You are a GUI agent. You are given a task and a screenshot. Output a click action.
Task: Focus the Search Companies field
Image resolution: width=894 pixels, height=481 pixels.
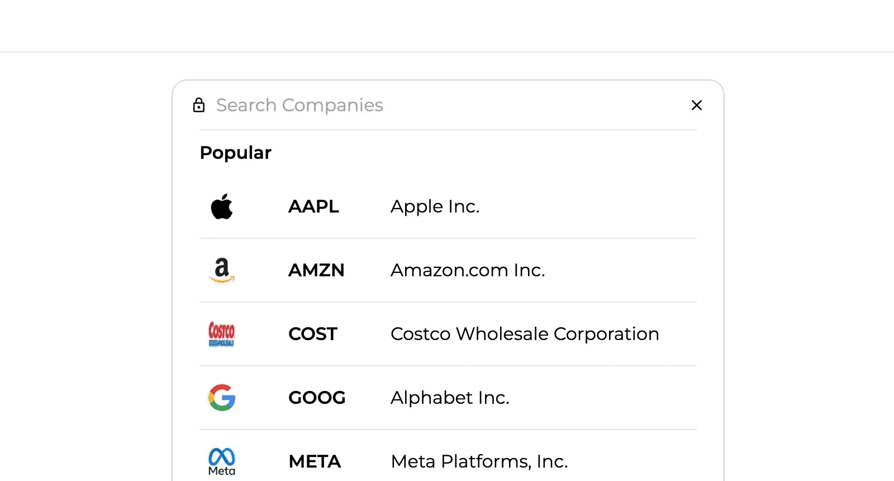coord(391,105)
